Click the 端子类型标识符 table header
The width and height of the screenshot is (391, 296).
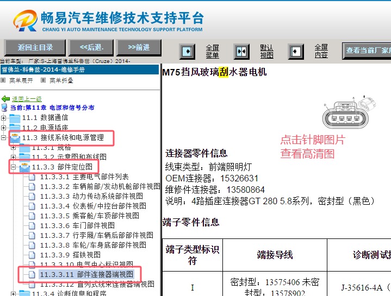click(x=193, y=255)
